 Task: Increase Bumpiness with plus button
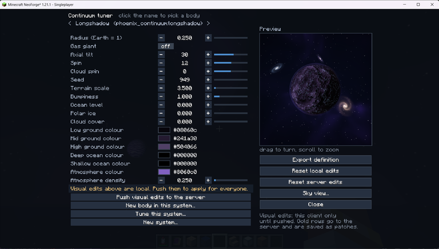click(208, 97)
